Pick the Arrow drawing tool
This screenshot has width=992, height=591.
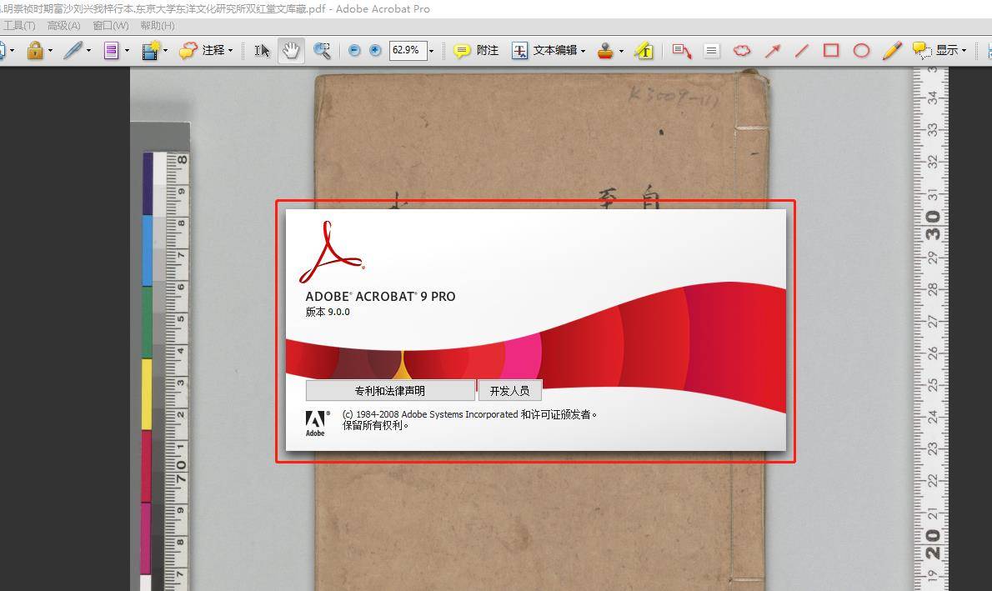pos(773,50)
